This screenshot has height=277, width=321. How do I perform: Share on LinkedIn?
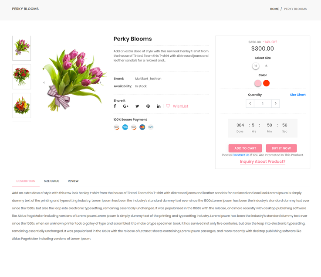tap(159, 106)
